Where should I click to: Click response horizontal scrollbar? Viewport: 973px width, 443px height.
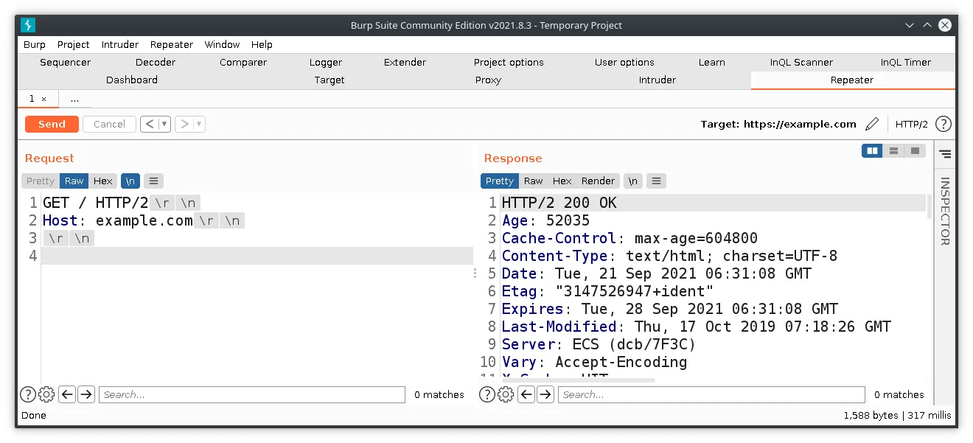[579, 380]
